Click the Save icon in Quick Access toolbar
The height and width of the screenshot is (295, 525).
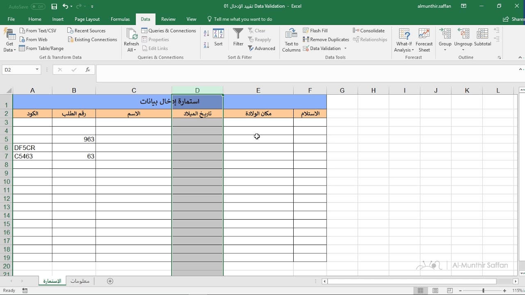[54, 7]
